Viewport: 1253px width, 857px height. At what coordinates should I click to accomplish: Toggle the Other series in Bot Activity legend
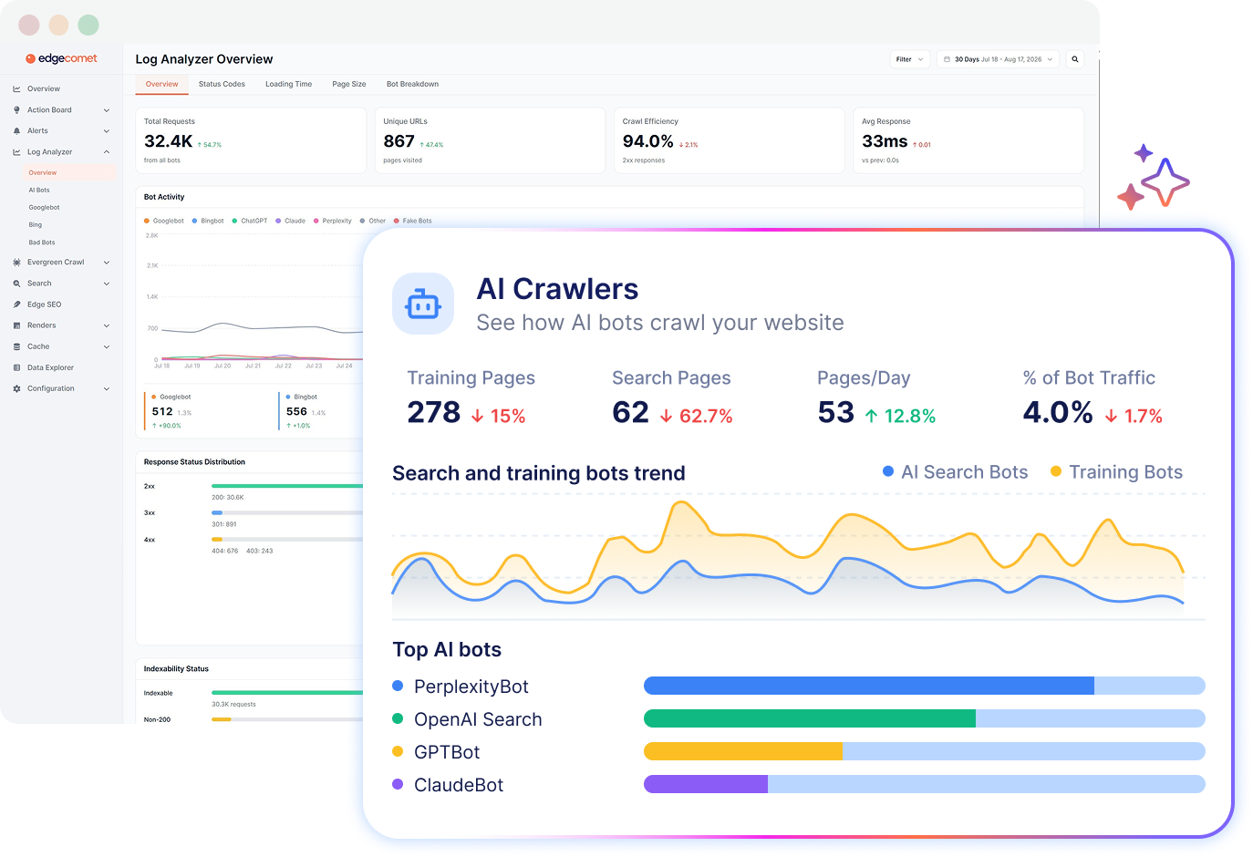pyautogui.click(x=373, y=221)
